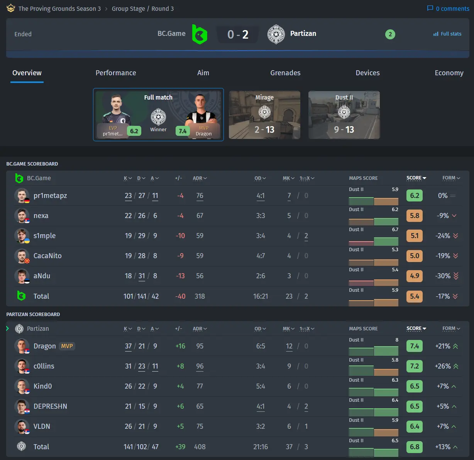Sort BC.Game scoreboard by deaths (D)

click(141, 178)
